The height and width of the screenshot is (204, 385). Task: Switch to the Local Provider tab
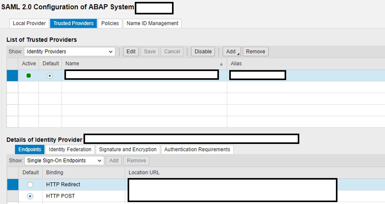tap(29, 23)
